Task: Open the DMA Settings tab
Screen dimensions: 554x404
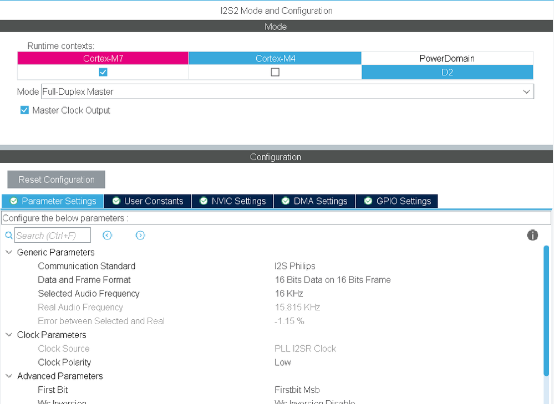Action: (314, 201)
